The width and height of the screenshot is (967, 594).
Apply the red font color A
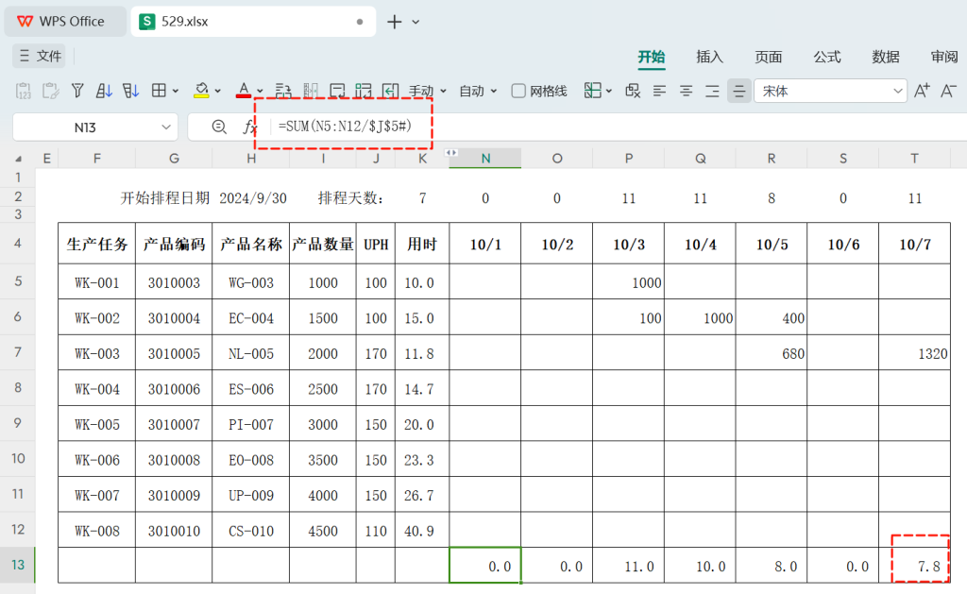click(244, 92)
